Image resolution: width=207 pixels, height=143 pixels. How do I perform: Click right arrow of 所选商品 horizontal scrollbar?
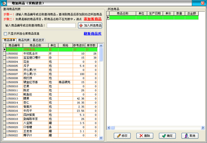pos(203,128)
